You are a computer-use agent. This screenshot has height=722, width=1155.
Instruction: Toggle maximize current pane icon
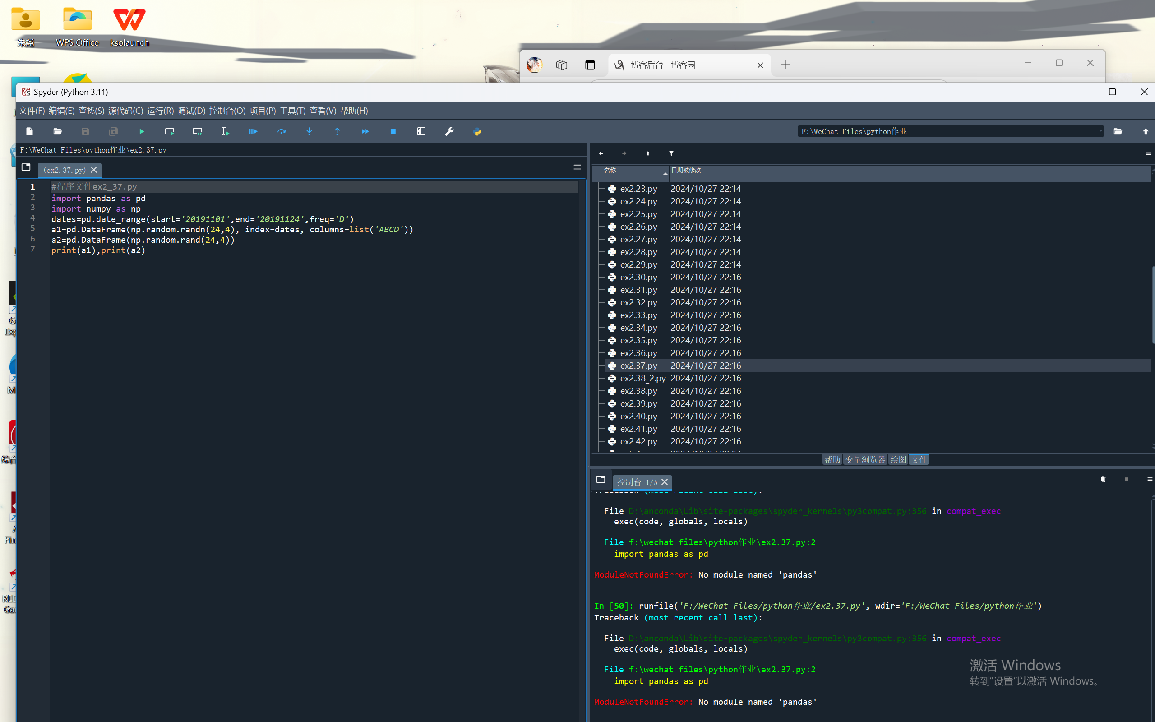[421, 131]
